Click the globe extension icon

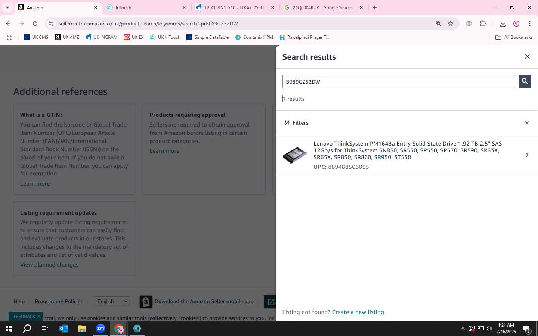[469, 24]
